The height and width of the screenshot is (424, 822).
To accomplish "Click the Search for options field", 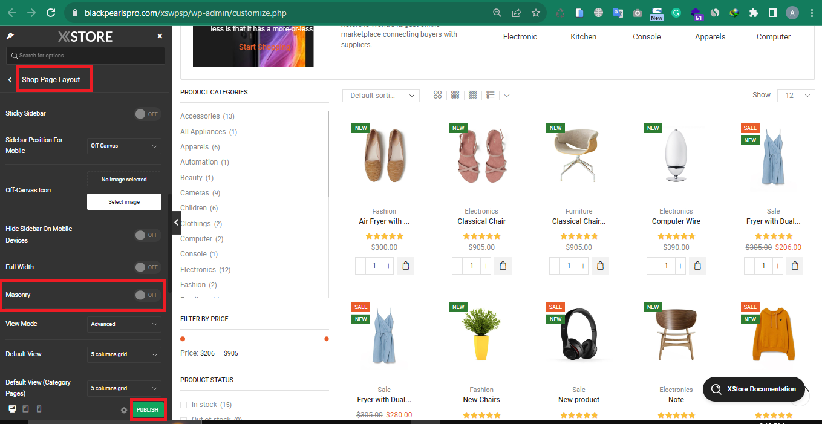I will (85, 56).
